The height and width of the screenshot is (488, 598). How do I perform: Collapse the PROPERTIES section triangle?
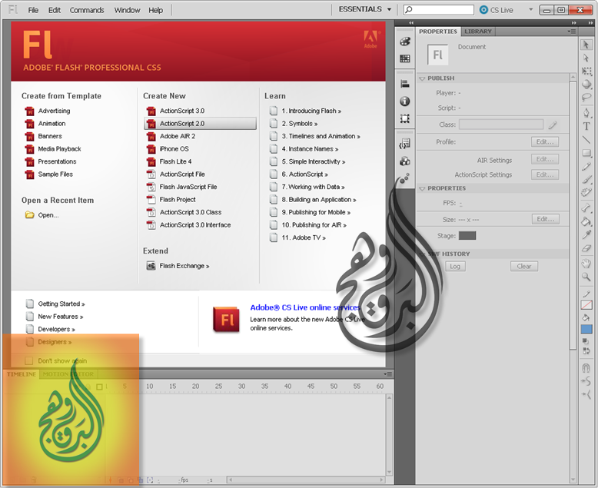tap(422, 188)
